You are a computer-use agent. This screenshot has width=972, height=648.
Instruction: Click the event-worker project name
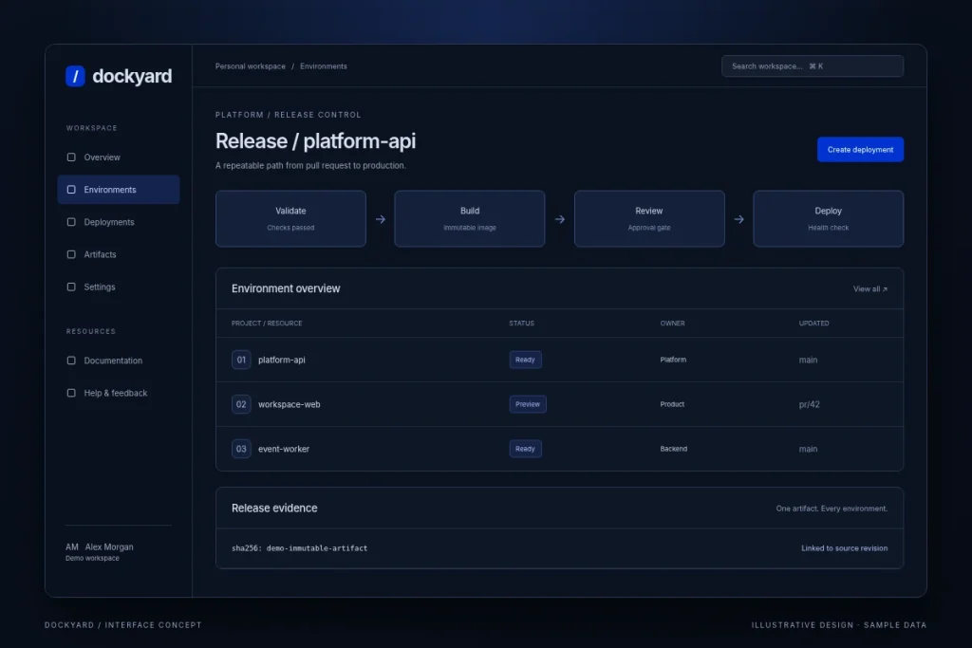(x=283, y=449)
